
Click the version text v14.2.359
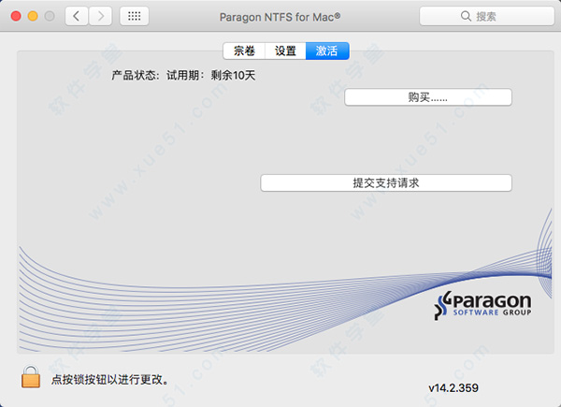453,387
